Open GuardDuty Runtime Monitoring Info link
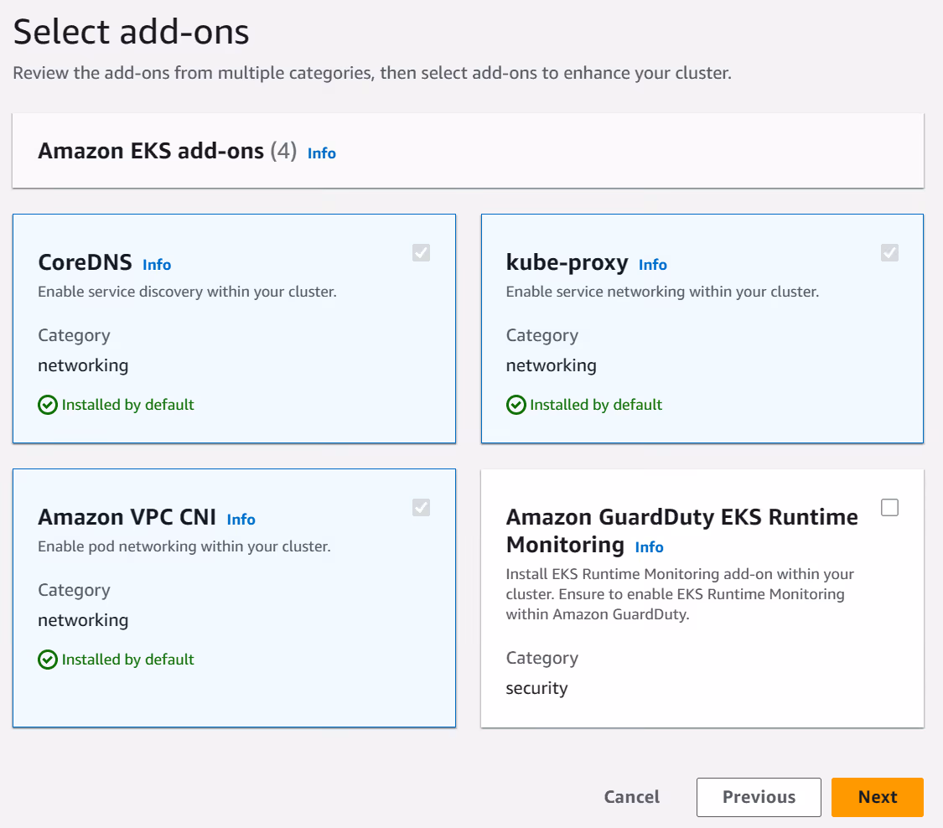This screenshot has width=943, height=828. tap(650, 547)
